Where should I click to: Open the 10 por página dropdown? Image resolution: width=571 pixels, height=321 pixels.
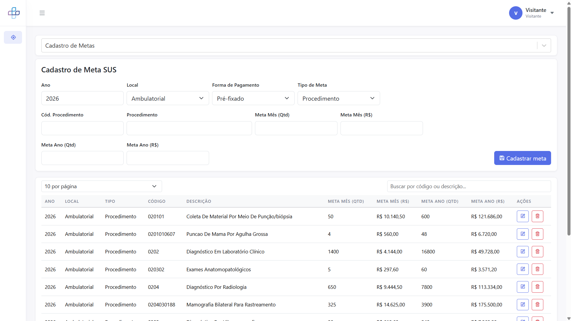(102, 186)
